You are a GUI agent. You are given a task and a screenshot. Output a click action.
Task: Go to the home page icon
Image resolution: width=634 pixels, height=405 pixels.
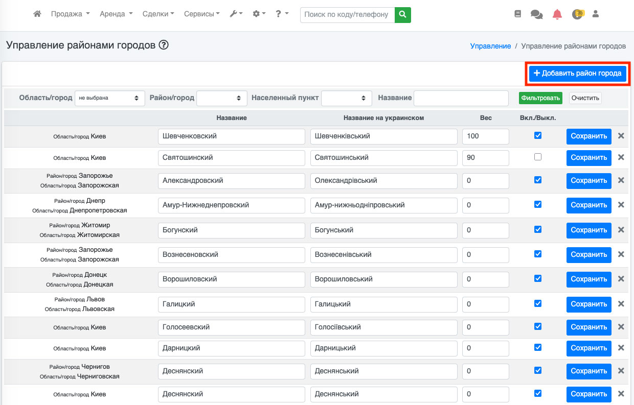(37, 14)
